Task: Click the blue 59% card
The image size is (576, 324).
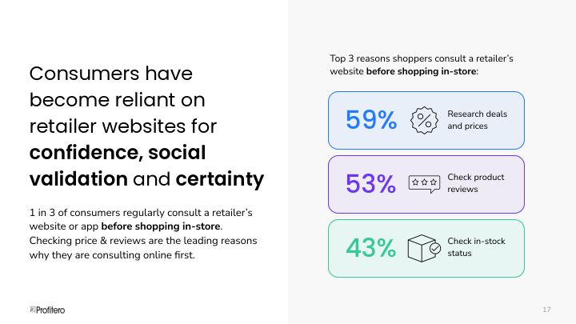Action: 426,121
